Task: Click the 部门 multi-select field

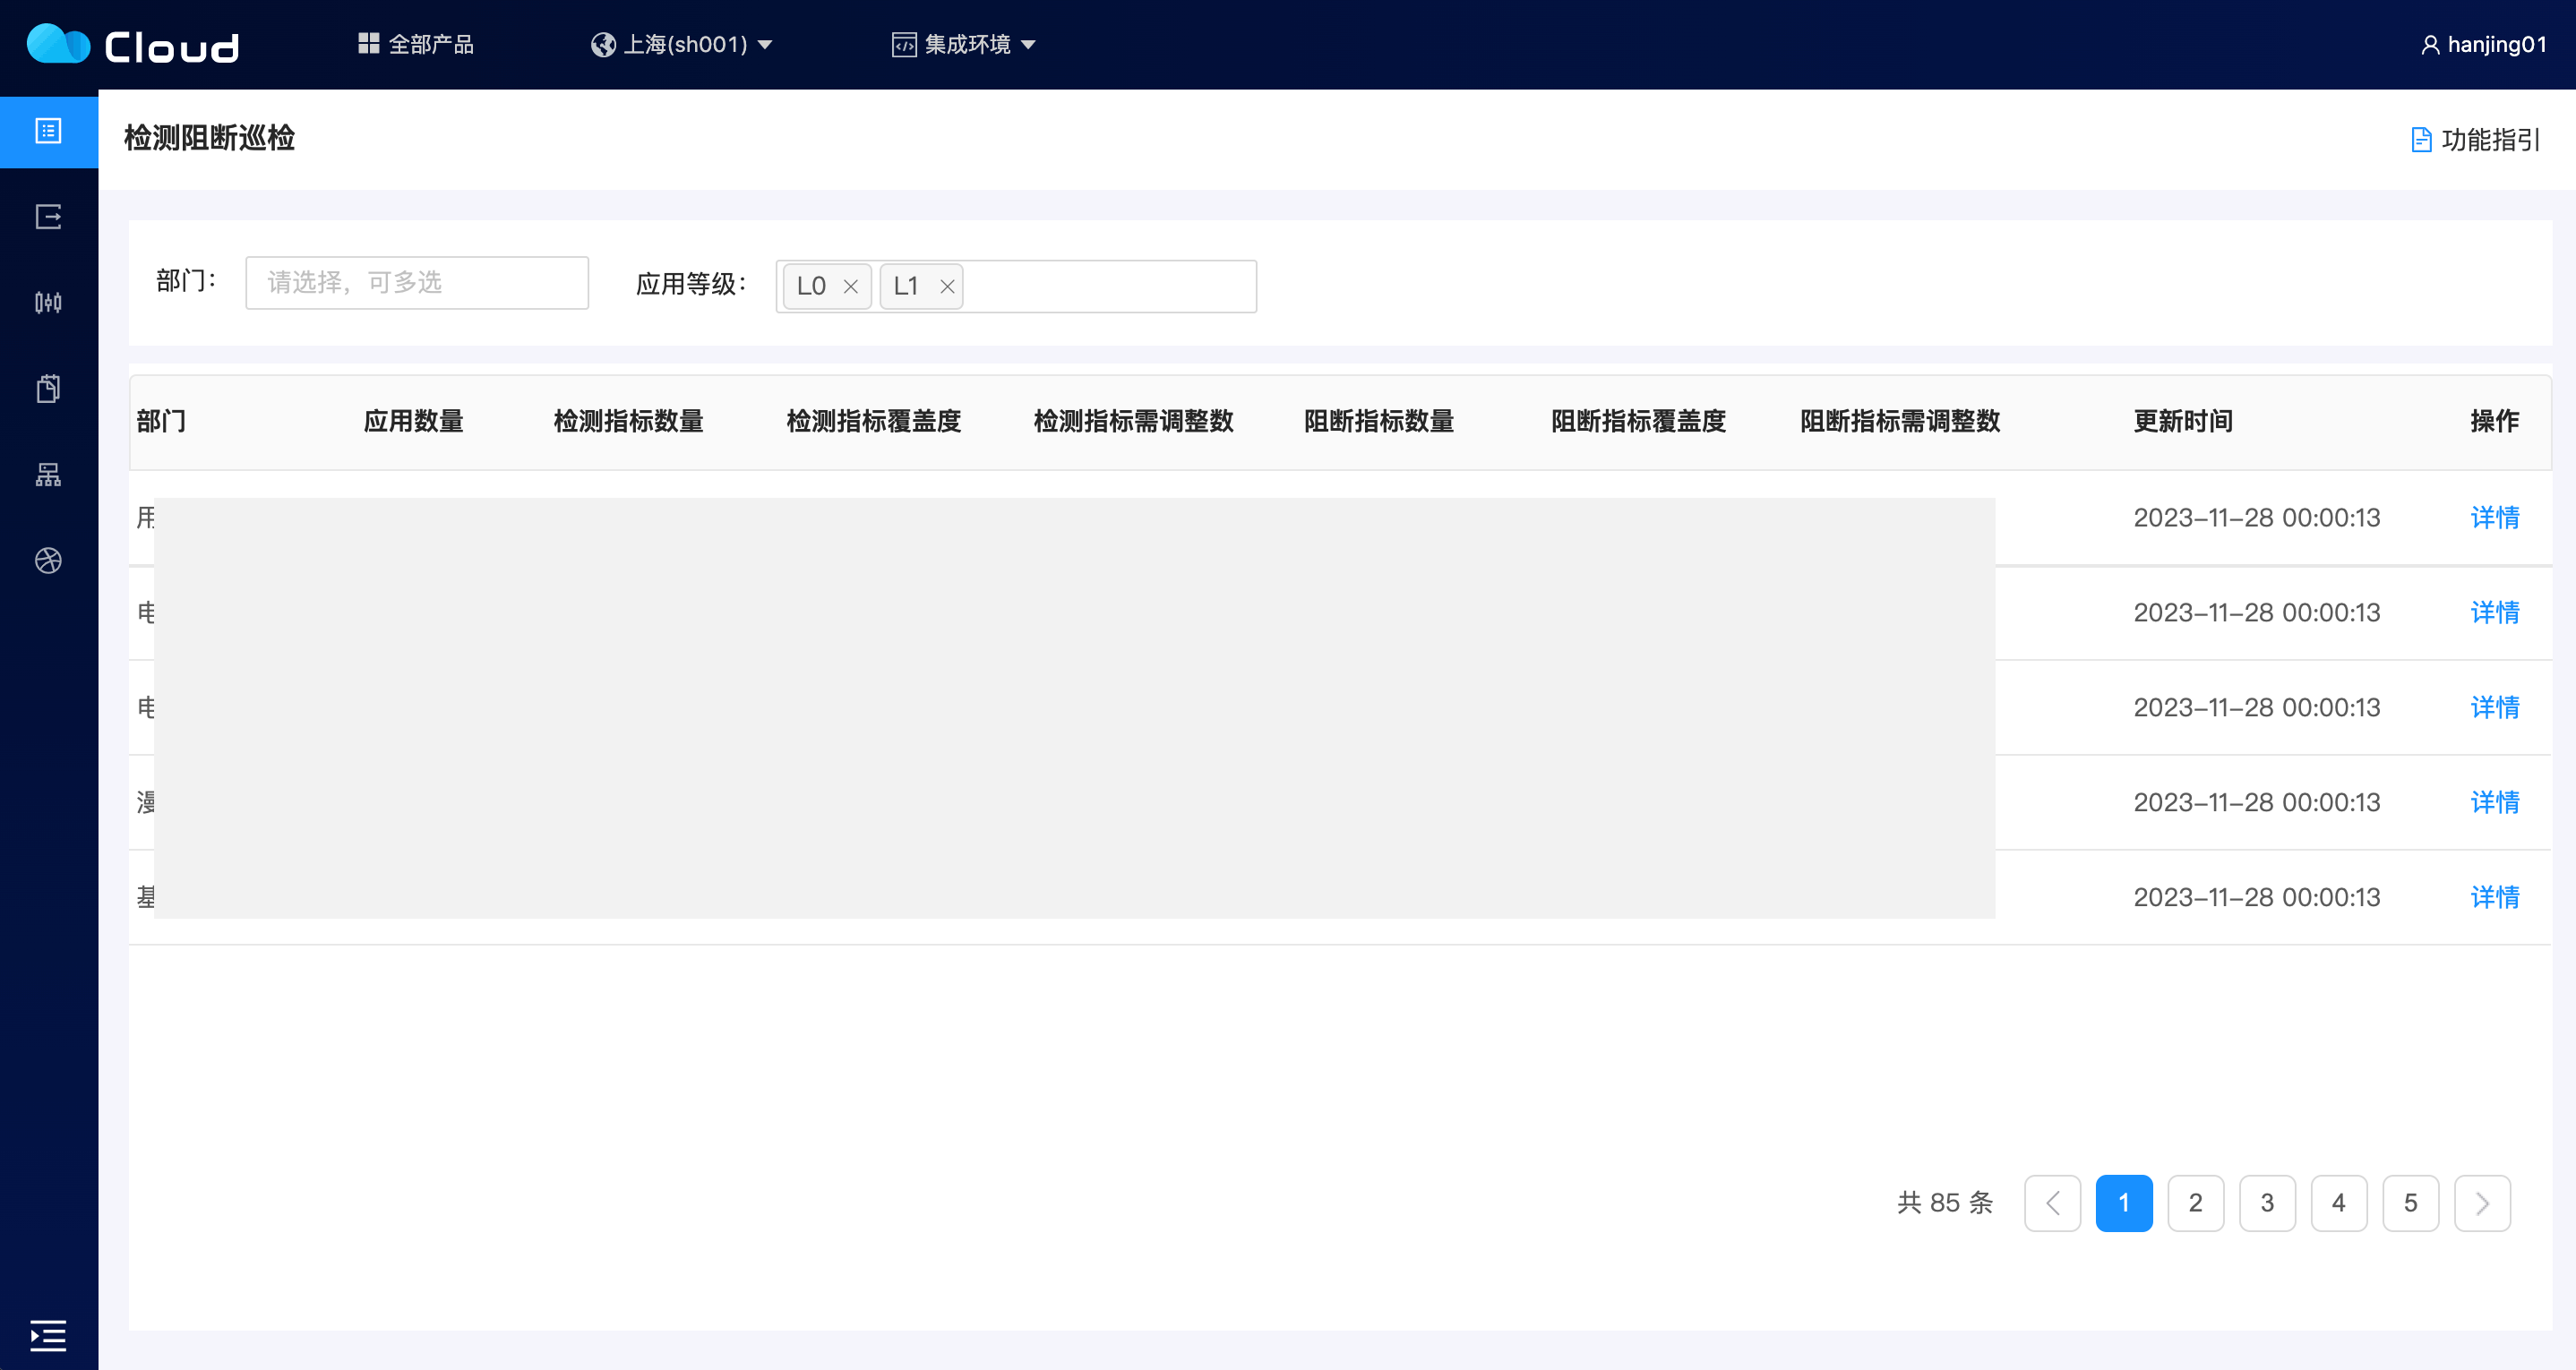Action: pos(417,282)
